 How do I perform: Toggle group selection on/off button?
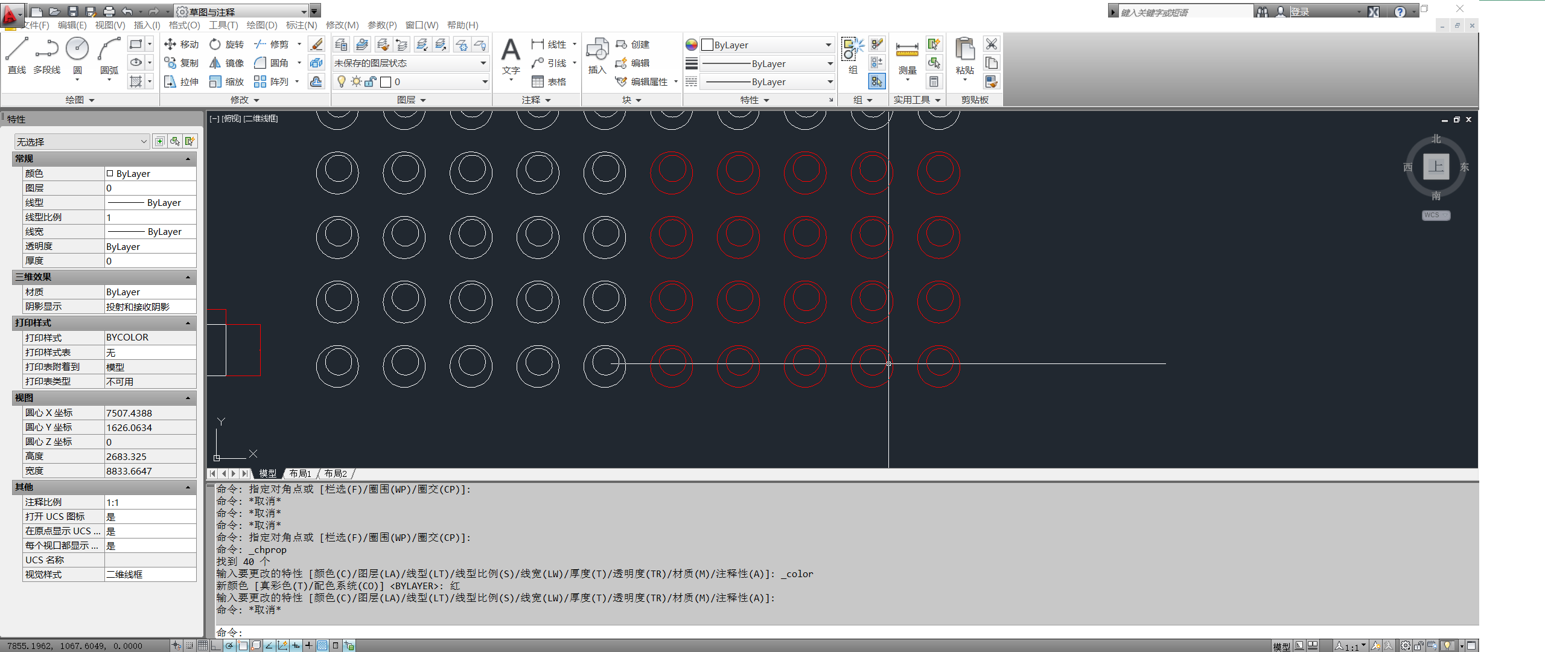point(876,81)
